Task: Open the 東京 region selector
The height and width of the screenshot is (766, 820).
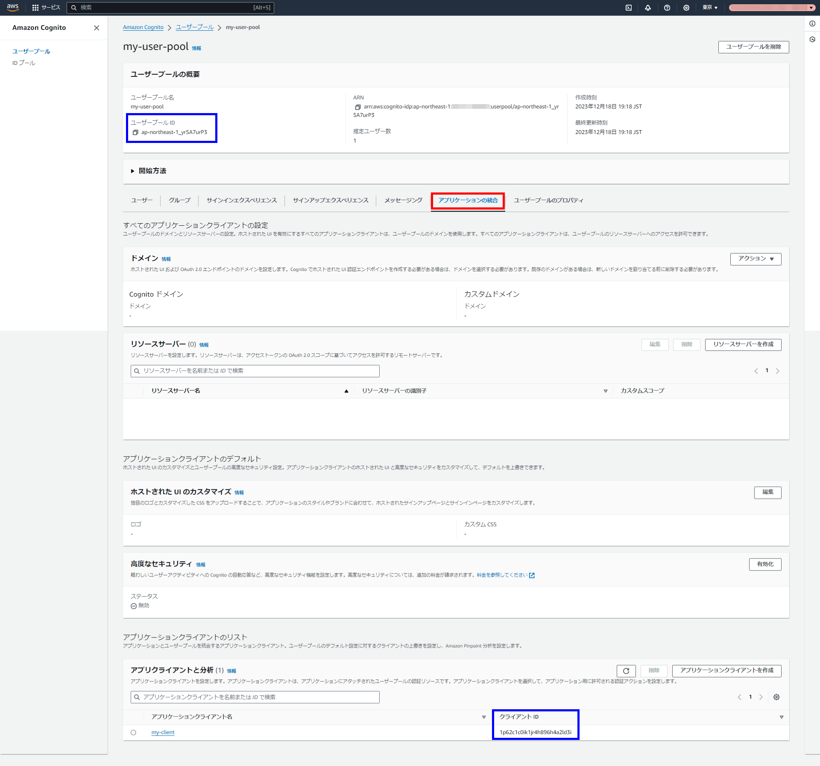Action: coord(709,7)
